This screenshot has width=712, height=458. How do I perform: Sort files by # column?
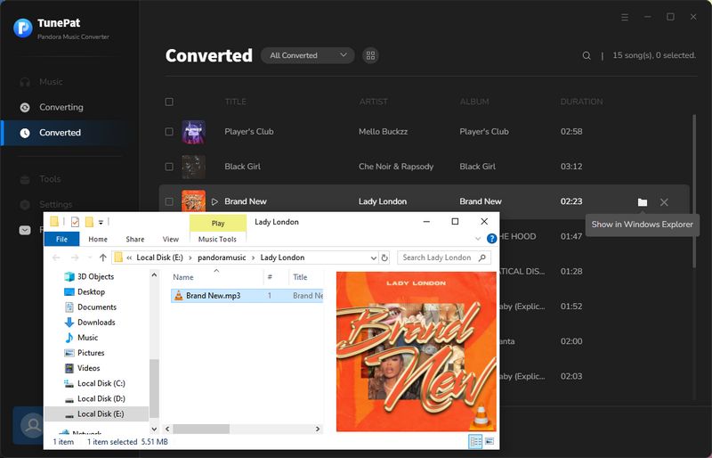[x=270, y=277]
